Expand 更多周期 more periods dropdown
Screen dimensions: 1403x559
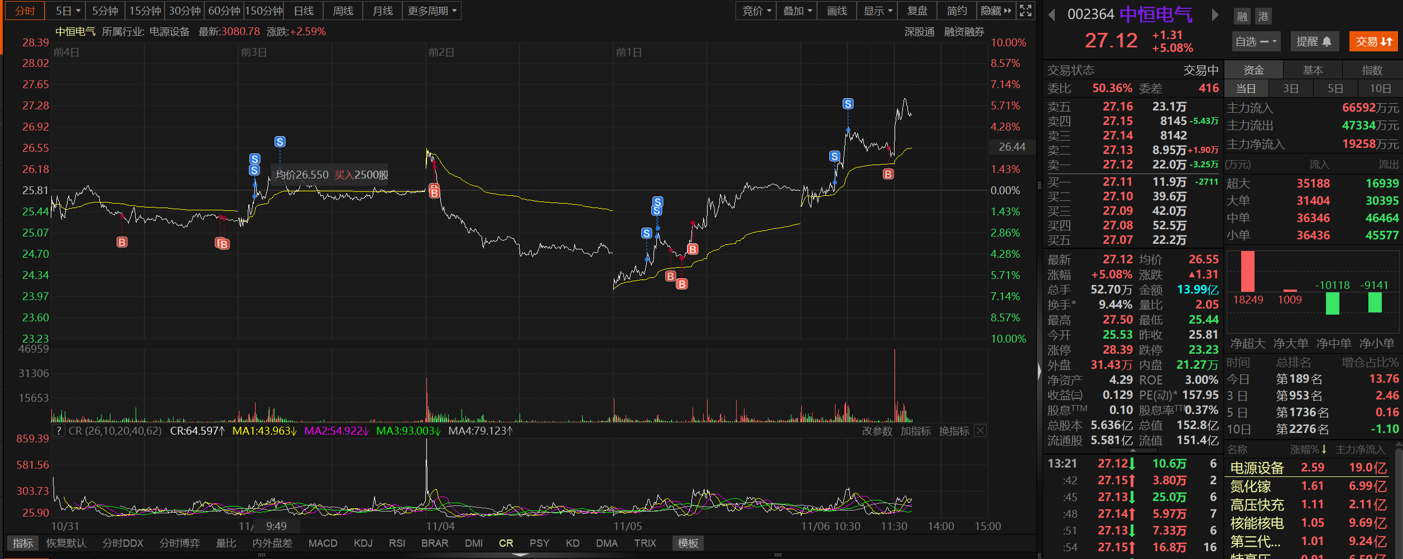[x=432, y=11]
